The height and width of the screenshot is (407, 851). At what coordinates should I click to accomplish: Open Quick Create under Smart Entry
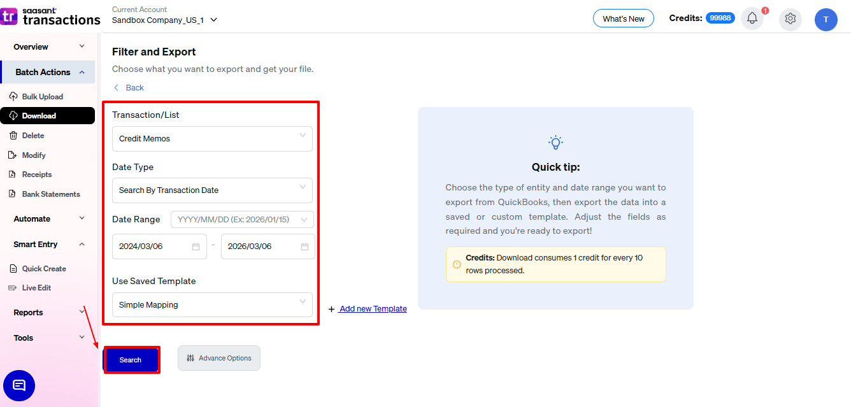point(44,269)
